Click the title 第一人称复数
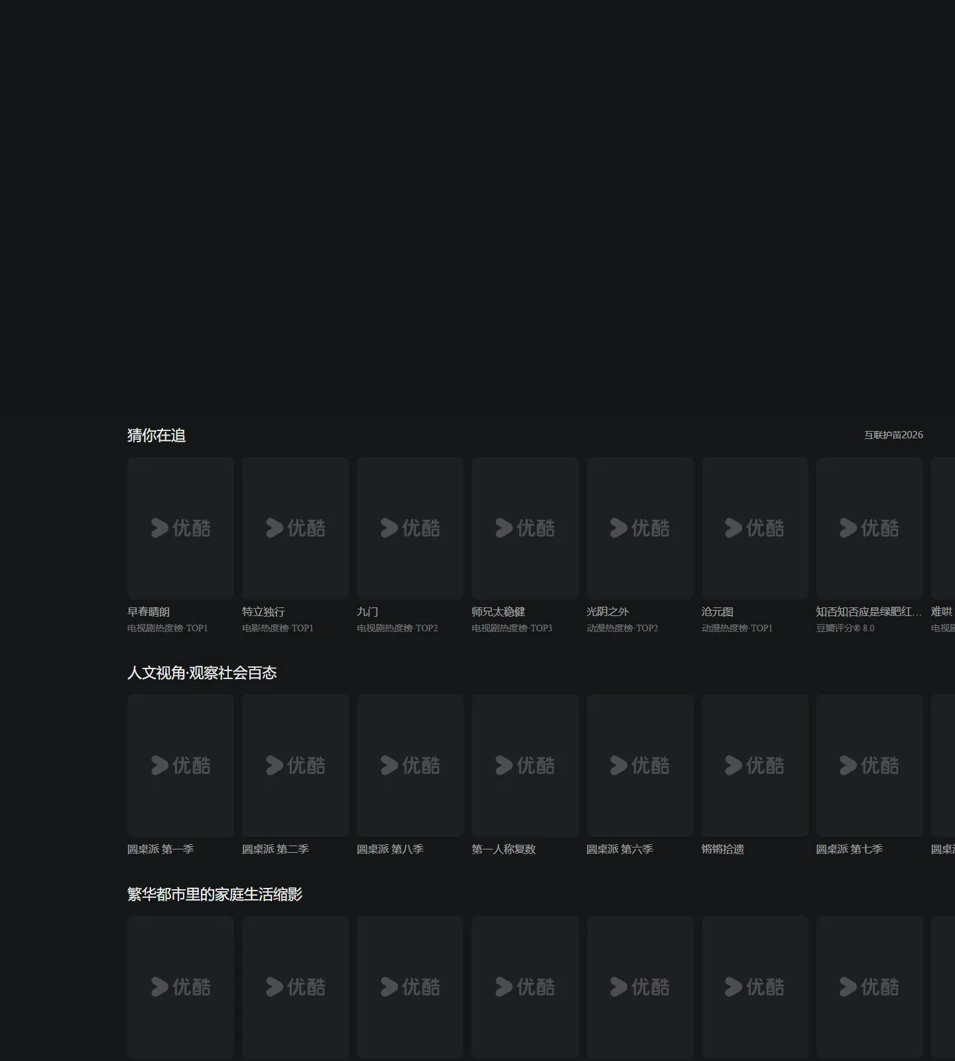Viewport: 955px width, 1061px height. pyautogui.click(x=503, y=849)
